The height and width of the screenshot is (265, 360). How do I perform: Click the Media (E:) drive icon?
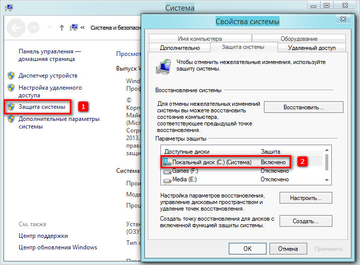click(167, 179)
